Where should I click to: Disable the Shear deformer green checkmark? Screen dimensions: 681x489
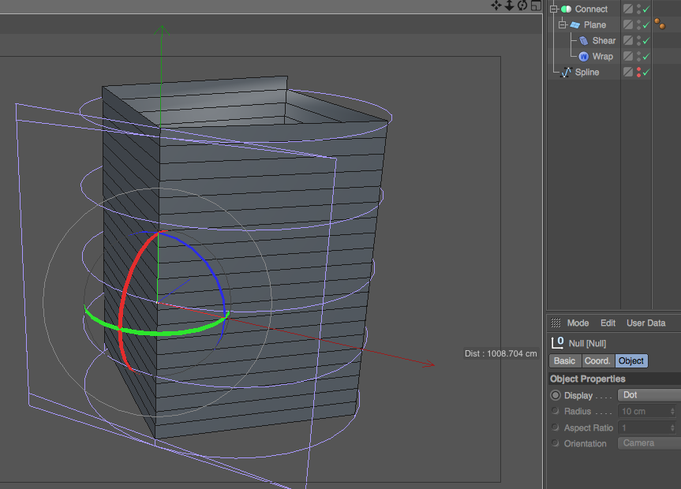click(x=646, y=40)
